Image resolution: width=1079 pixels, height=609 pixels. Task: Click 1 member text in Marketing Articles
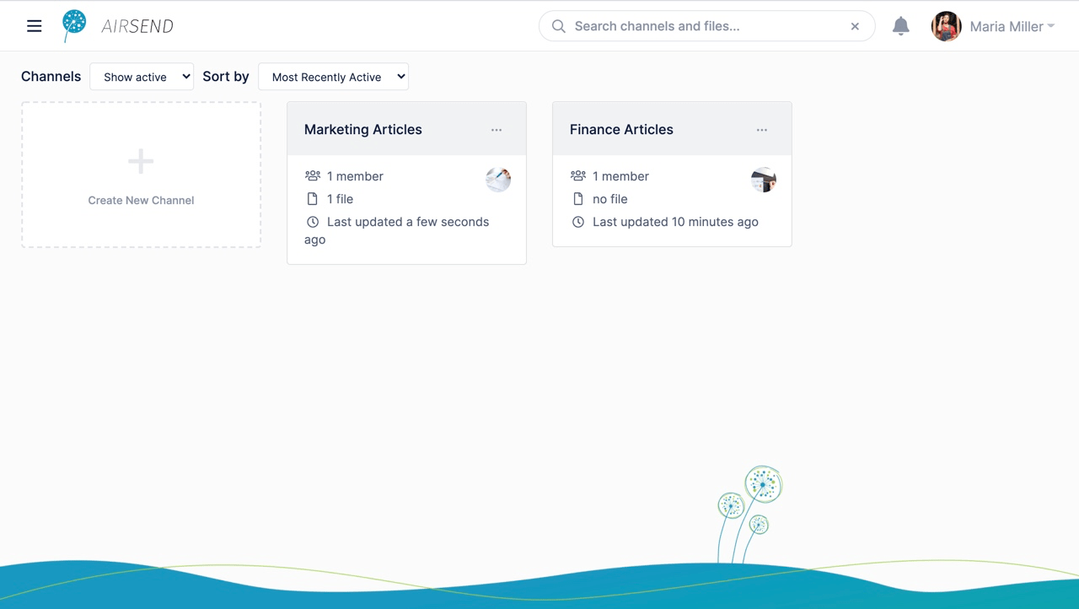(355, 176)
